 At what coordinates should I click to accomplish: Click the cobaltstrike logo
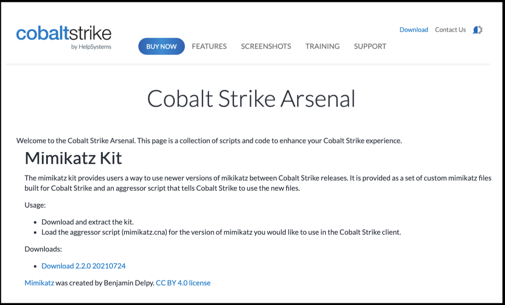click(x=63, y=34)
